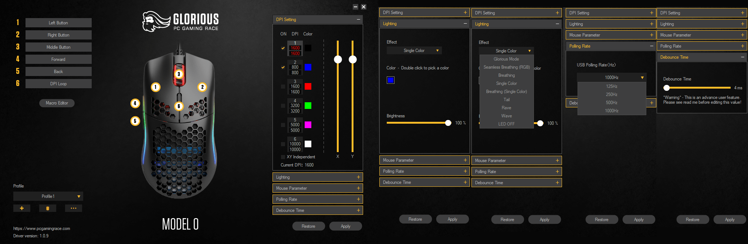Select LED OFF from effect list

pyautogui.click(x=507, y=124)
